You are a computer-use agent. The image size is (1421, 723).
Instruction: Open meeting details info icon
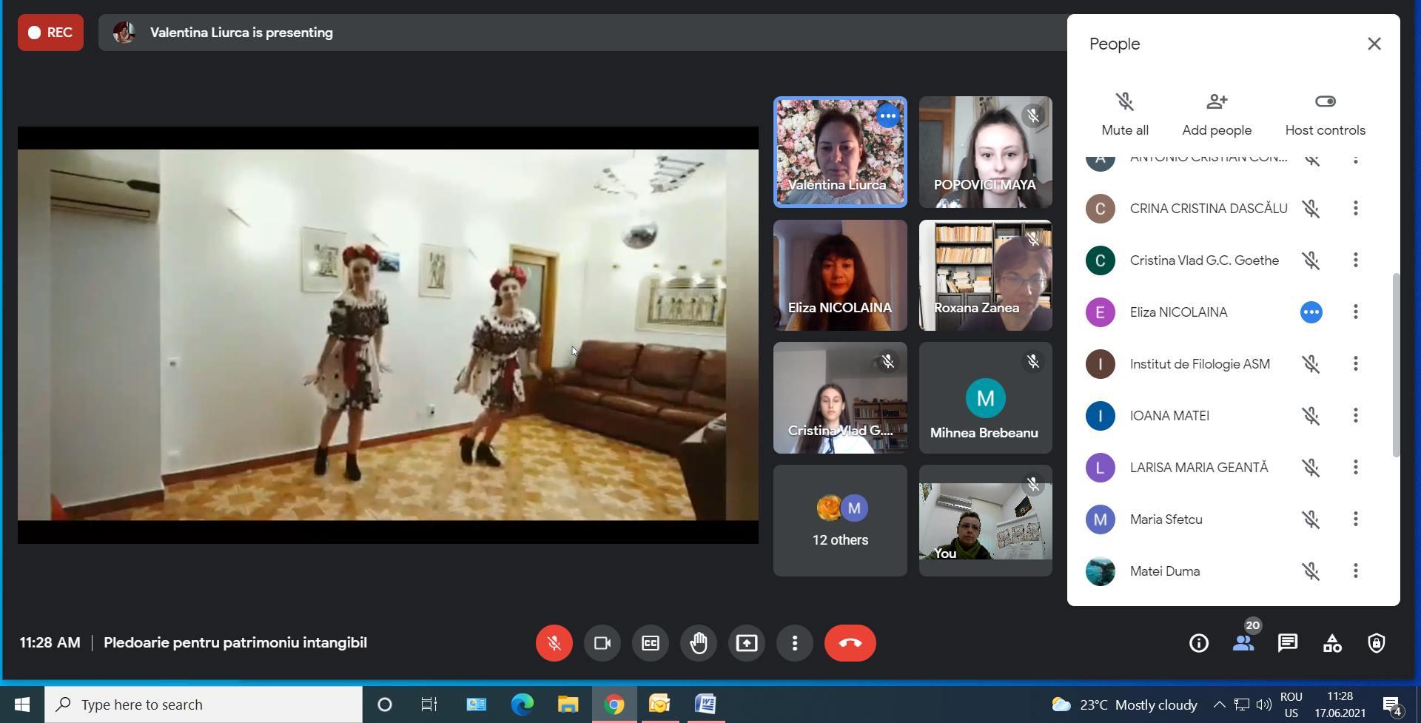1199,643
